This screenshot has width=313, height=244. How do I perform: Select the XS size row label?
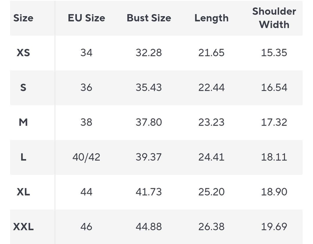tap(23, 53)
